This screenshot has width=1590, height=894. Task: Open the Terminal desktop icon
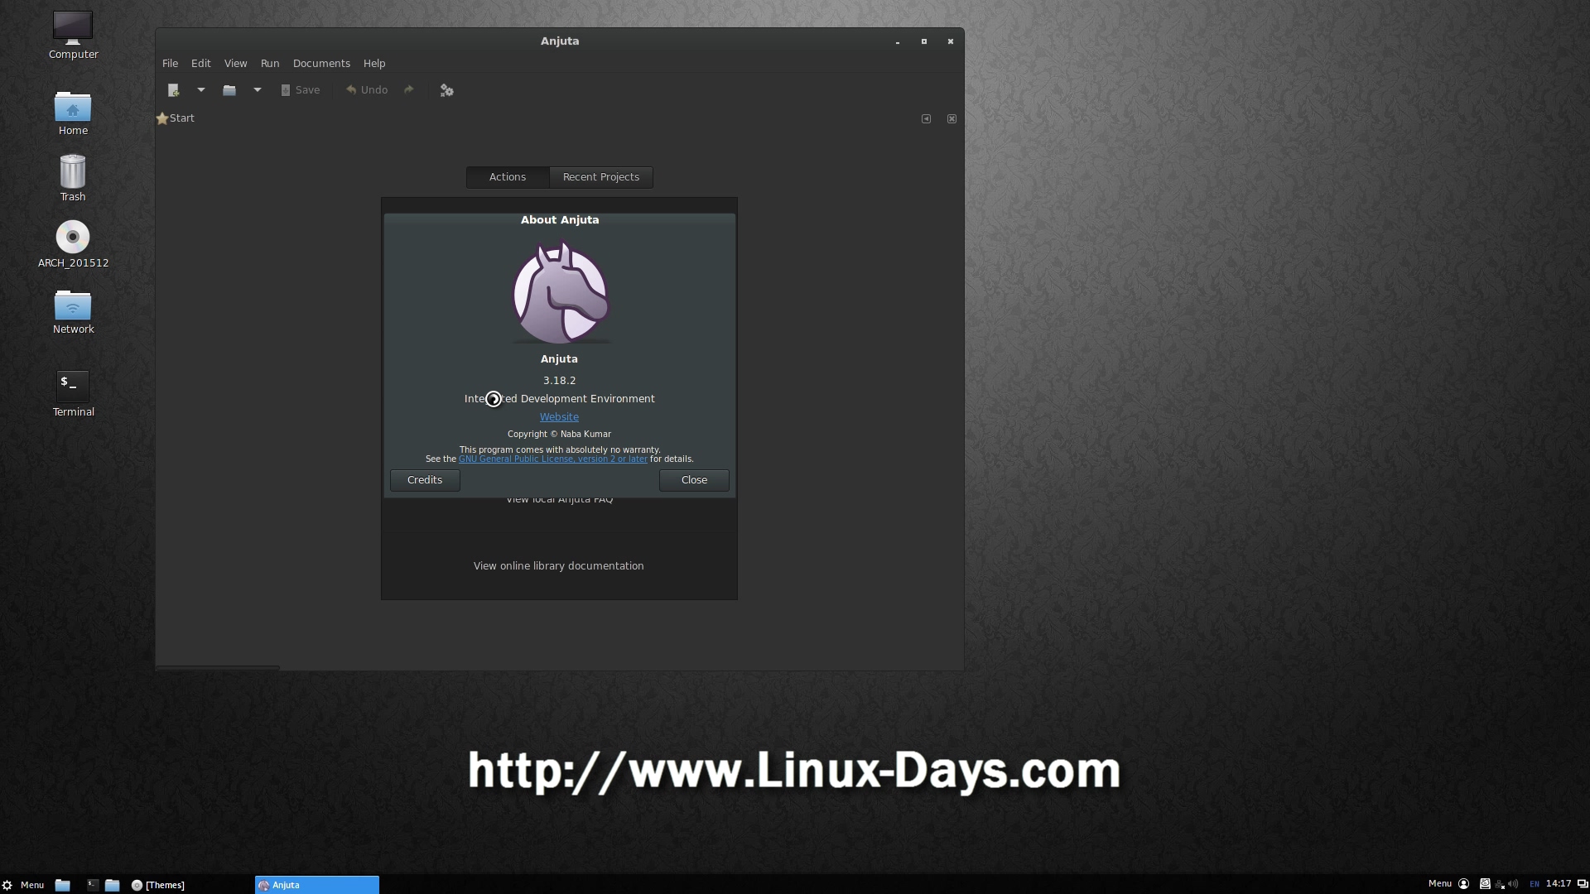[73, 394]
